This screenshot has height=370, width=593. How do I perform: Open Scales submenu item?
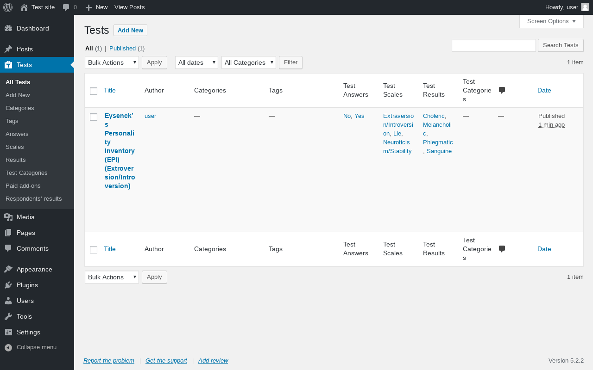pos(15,147)
